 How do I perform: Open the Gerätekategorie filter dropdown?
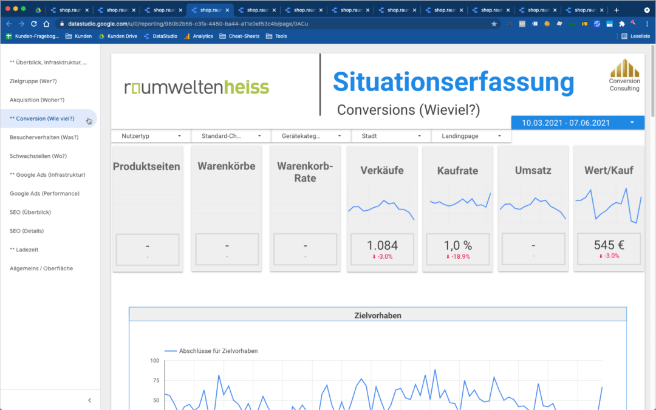tap(310, 136)
